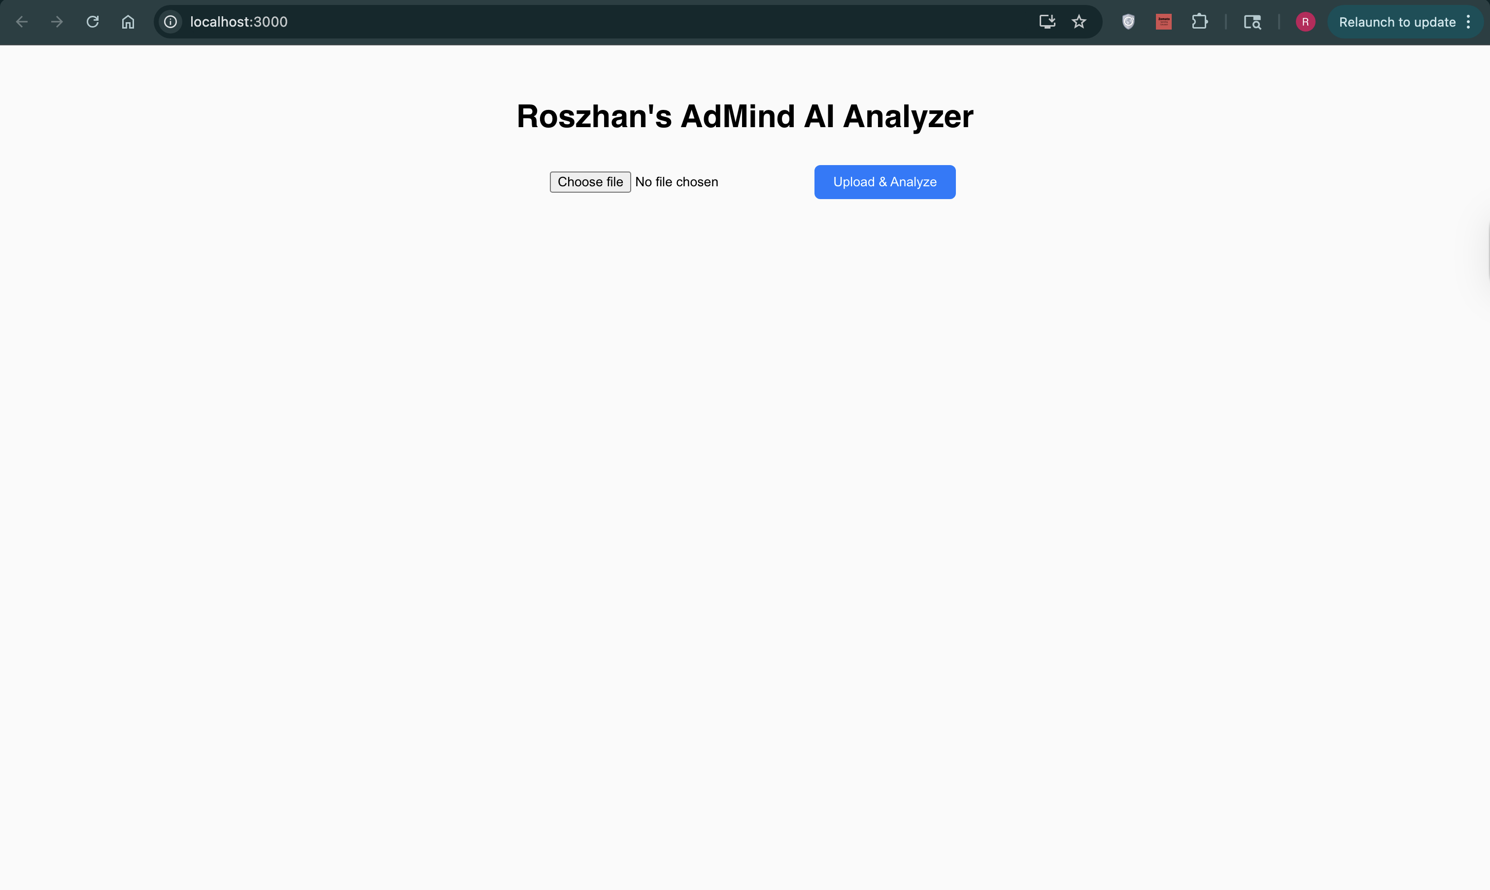Open the Extensions puzzle menu
Viewport: 1490px width, 890px height.
1199,22
